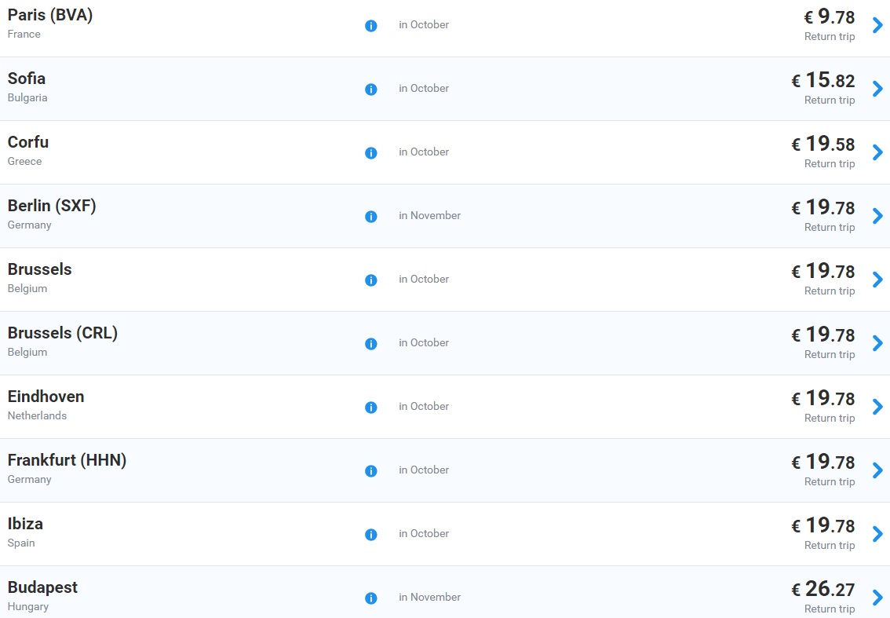Click the Brussels Belgium destination title

pyautogui.click(x=39, y=269)
